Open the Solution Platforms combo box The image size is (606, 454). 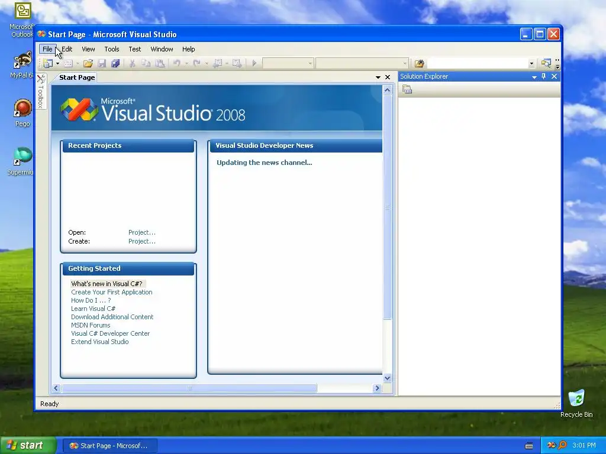point(362,63)
